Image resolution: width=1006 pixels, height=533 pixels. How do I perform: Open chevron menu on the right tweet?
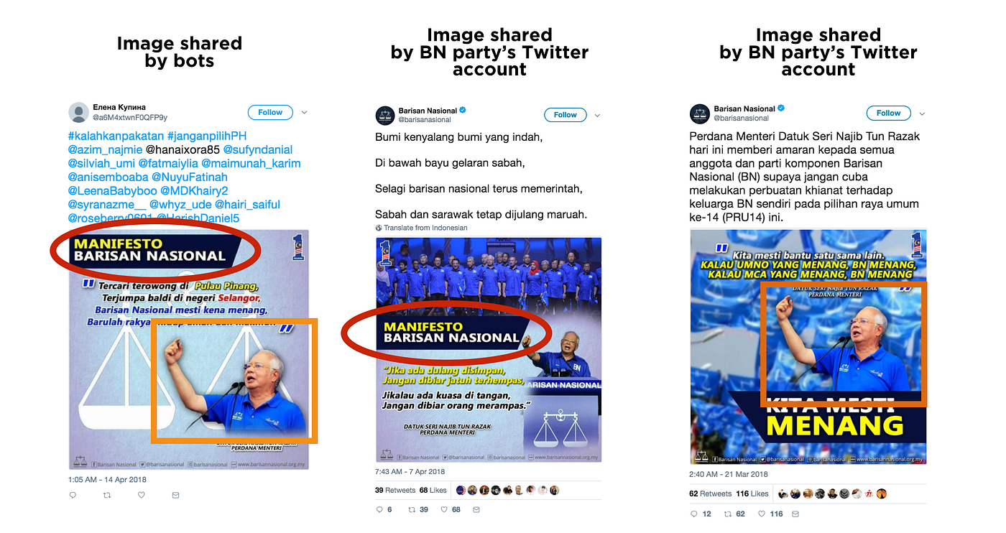922,113
